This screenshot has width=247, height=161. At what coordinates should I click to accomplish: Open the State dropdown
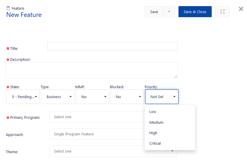tap(23, 97)
